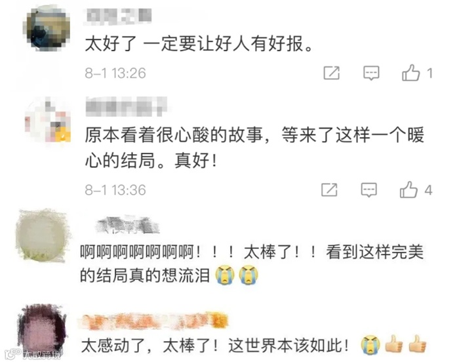
Task: Click the 8-1 13:26 timestamp
Action: 115,73
